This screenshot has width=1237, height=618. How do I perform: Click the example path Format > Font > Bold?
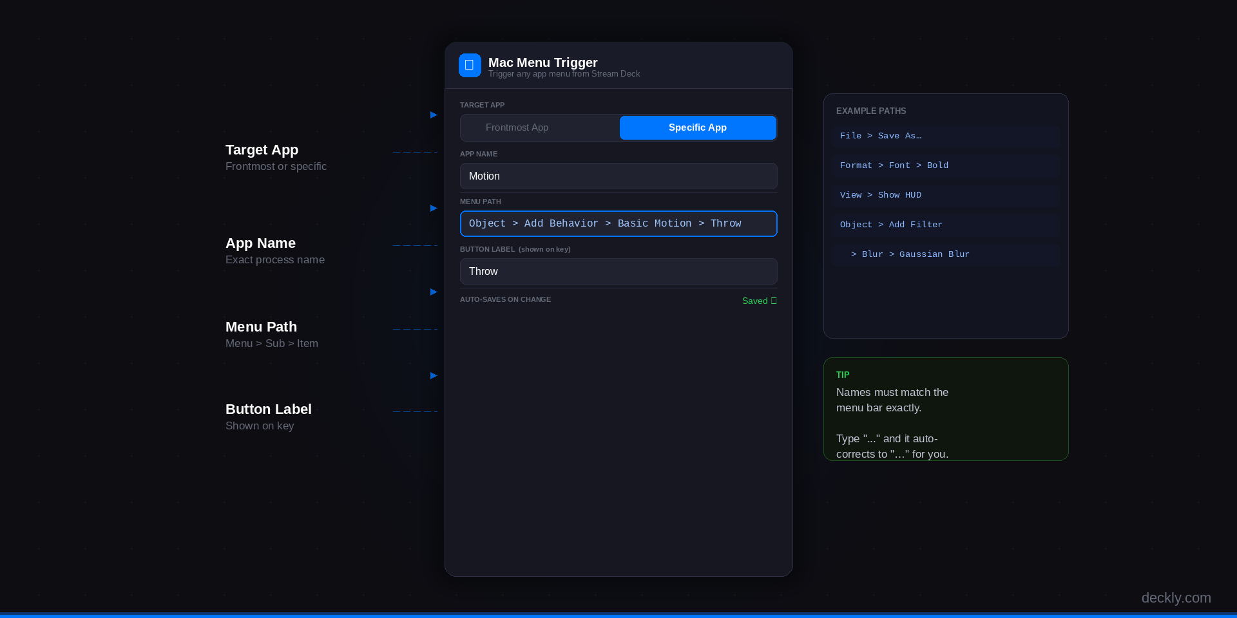pyautogui.click(x=945, y=165)
